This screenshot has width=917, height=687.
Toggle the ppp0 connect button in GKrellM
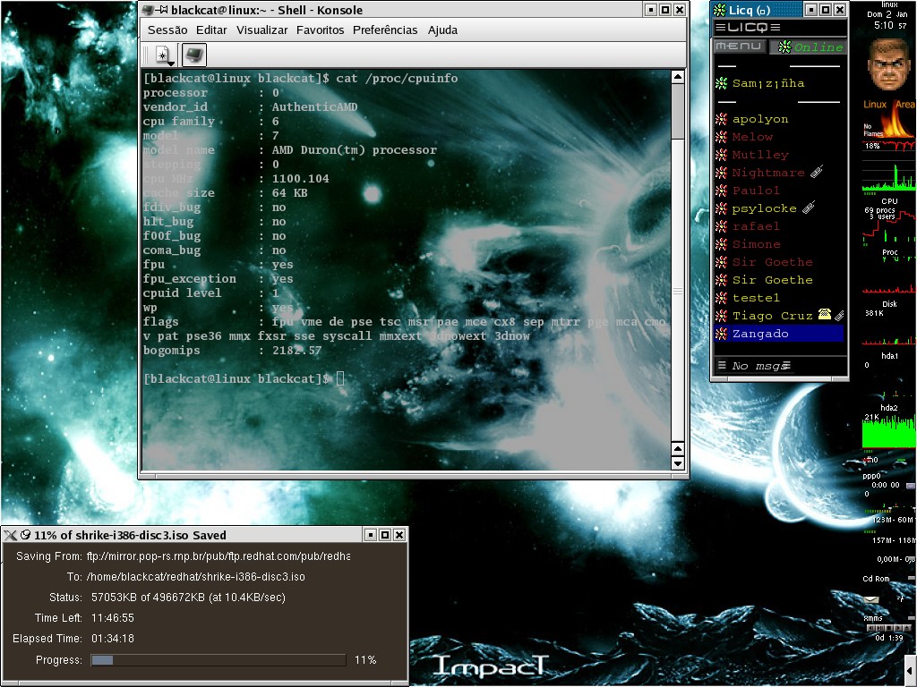910,485
